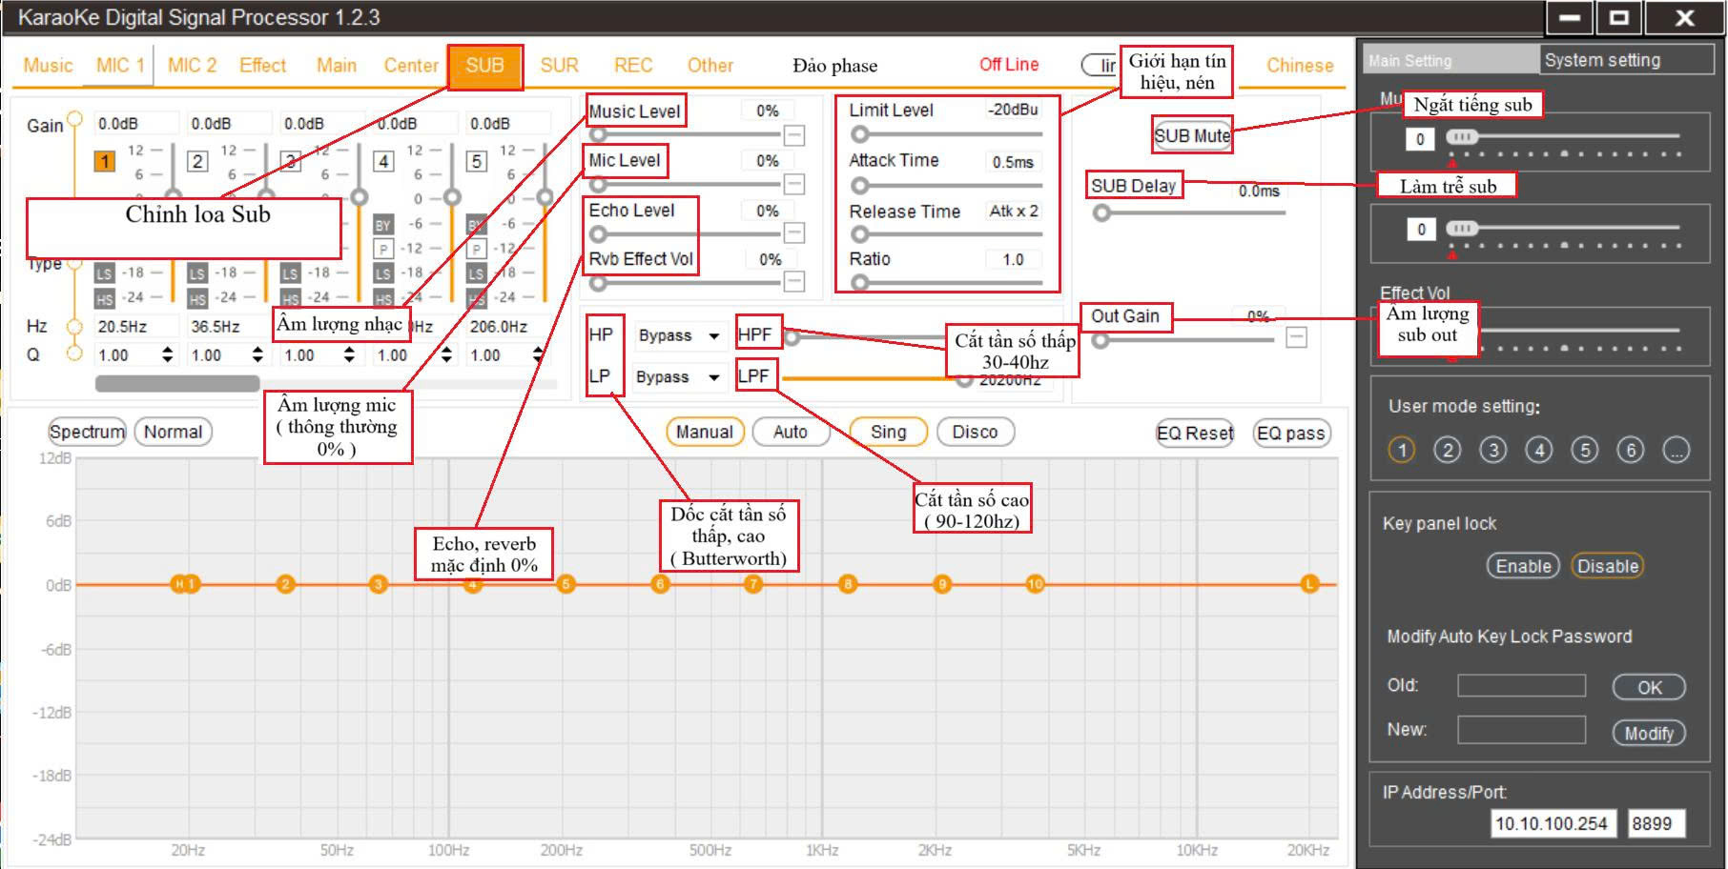Toggle the Q row link circle
The height and width of the screenshot is (869, 1728).
coord(74,353)
